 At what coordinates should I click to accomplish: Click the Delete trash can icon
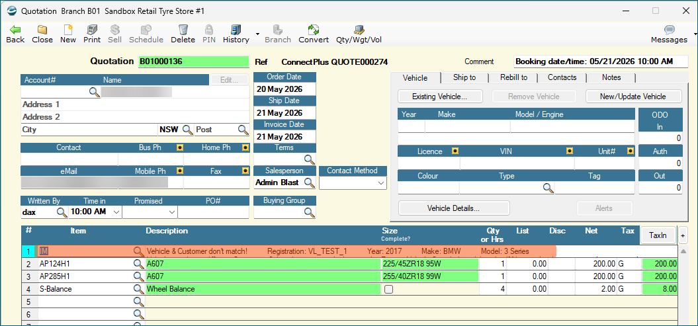183,30
